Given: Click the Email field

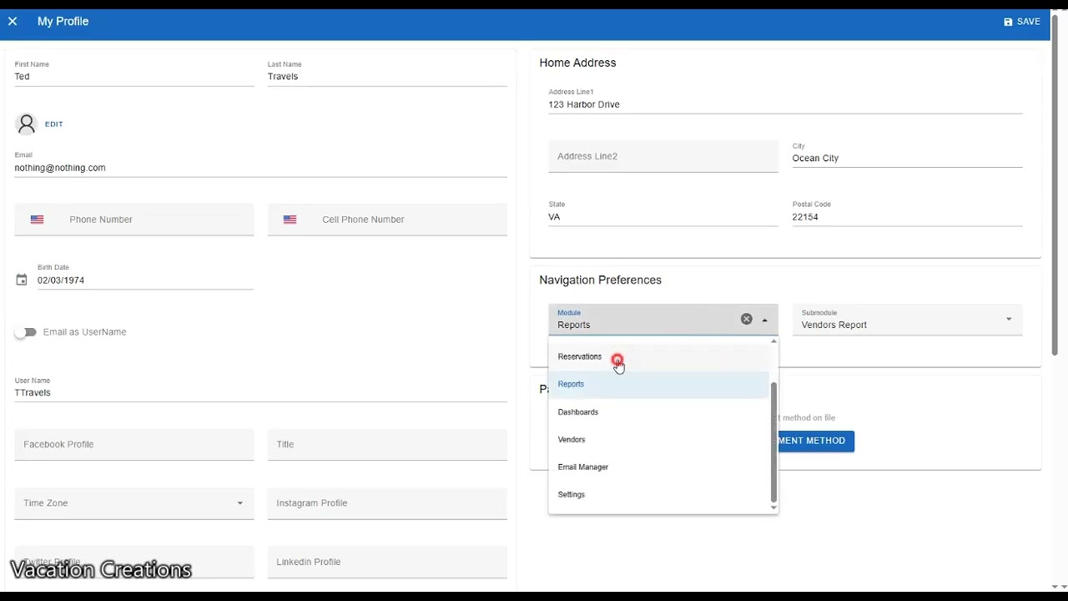Looking at the screenshot, I should [x=260, y=163].
